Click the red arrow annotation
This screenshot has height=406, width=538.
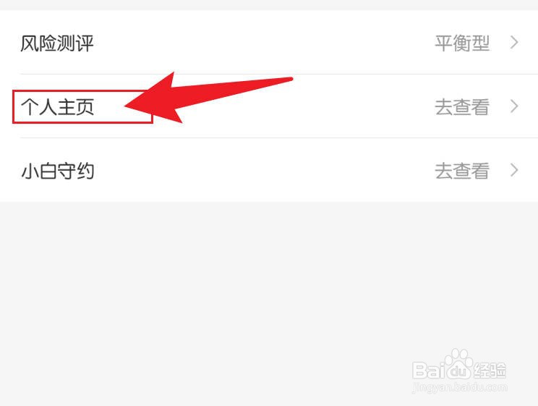(x=208, y=98)
